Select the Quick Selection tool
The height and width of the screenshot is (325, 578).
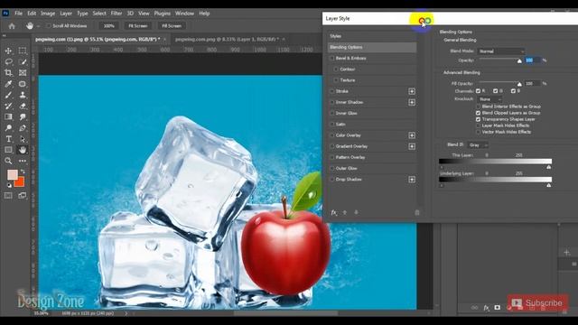tap(23, 61)
